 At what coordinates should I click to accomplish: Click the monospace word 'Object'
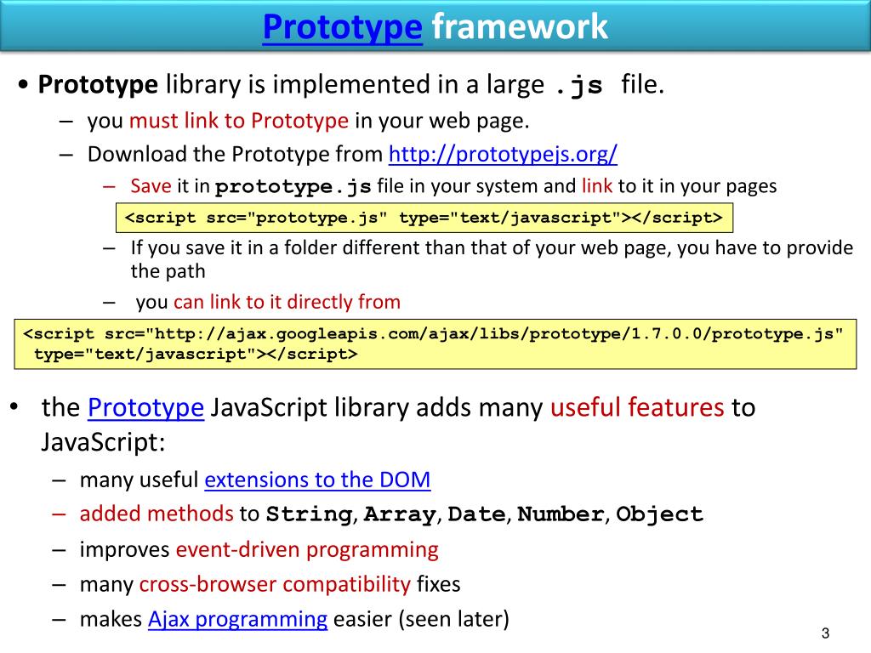point(660,514)
